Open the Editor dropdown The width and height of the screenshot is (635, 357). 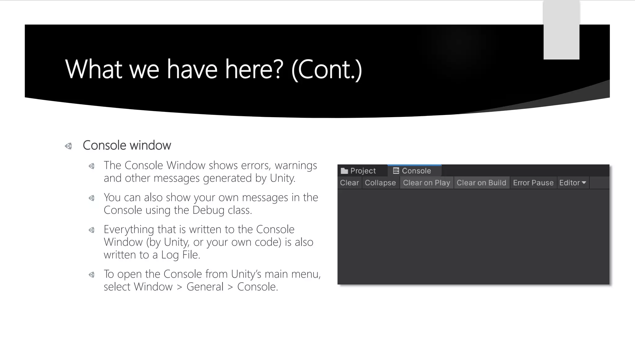coord(573,183)
